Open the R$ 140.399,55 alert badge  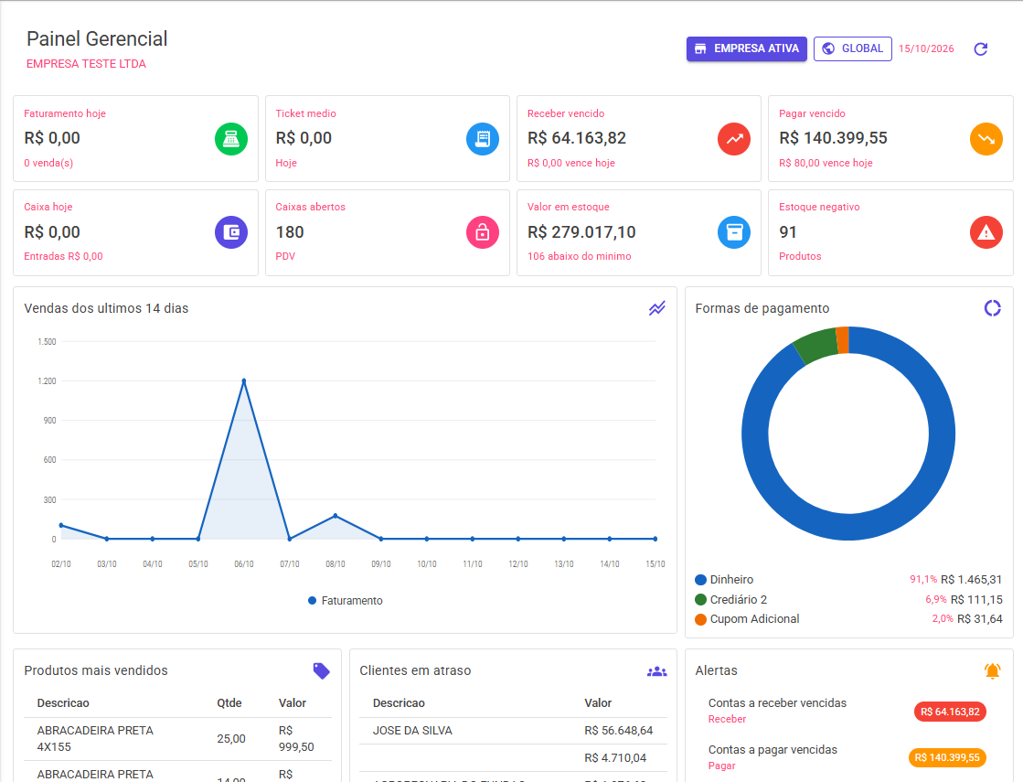pos(947,758)
